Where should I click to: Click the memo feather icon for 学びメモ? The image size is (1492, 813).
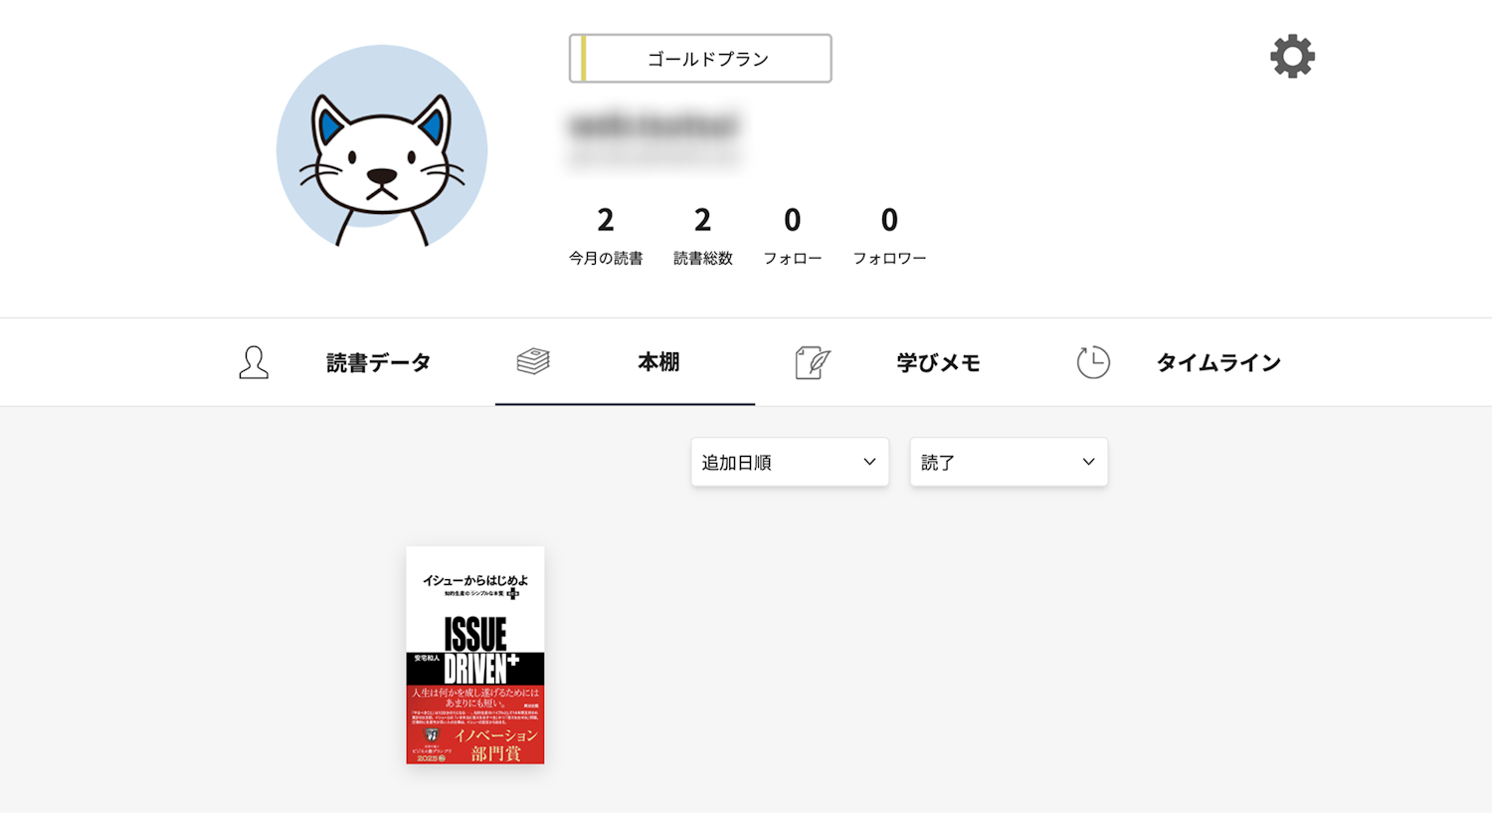813,362
